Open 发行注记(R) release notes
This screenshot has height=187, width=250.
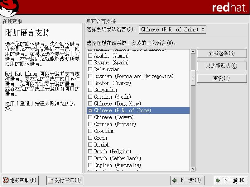(65, 180)
